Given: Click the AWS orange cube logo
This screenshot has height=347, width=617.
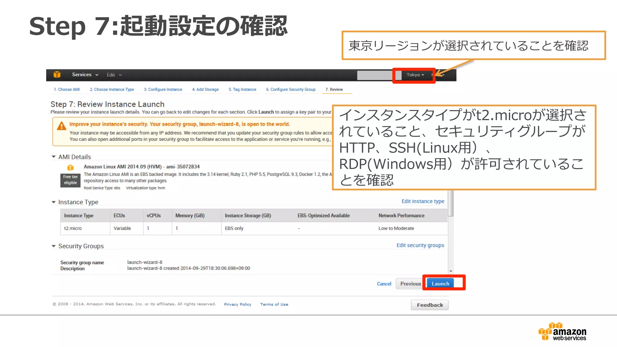Looking at the screenshot, I should tap(57, 75).
